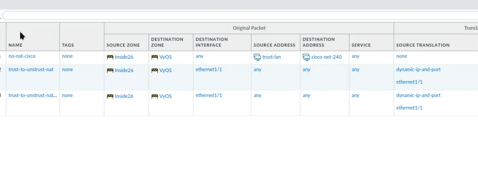
Task: Sort by the NAME column header
Action: point(16,45)
